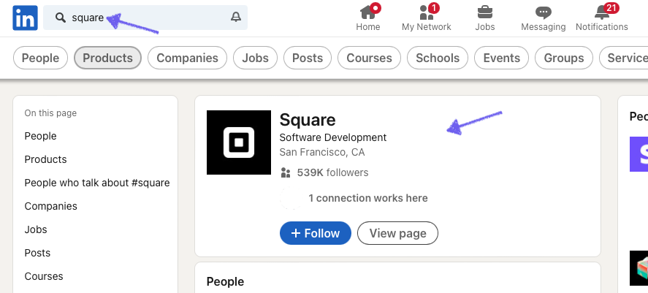The height and width of the screenshot is (293, 648).
Task: Jump to Jobs in On this page
Action: 36,229
